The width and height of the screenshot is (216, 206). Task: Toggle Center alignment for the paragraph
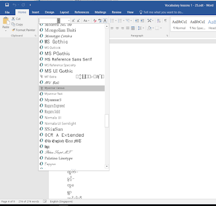click(117, 28)
